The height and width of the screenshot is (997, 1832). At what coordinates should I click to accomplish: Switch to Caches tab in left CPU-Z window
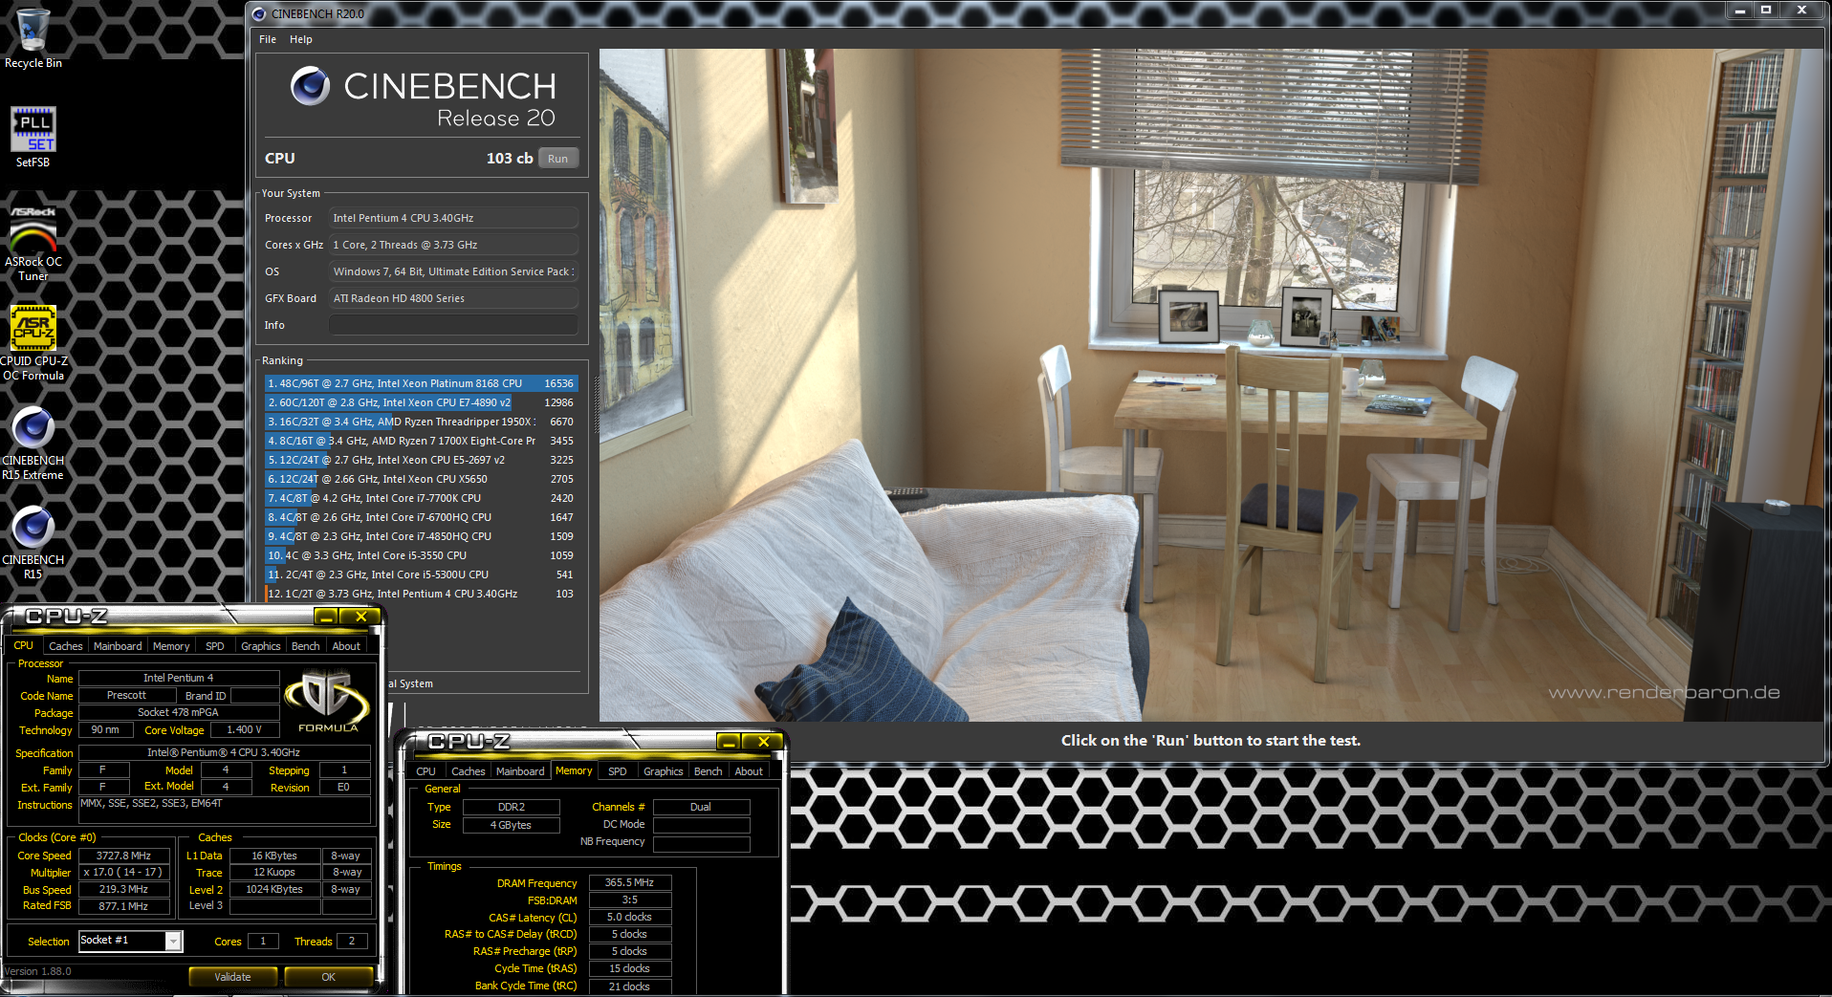[66, 646]
